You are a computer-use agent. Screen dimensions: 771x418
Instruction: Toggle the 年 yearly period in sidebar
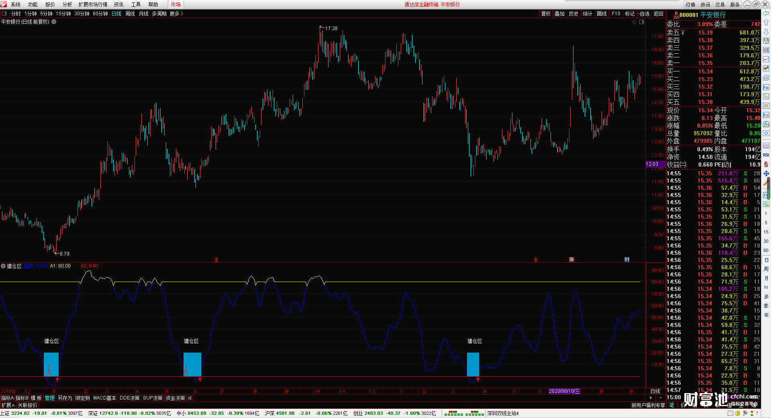click(x=766, y=315)
